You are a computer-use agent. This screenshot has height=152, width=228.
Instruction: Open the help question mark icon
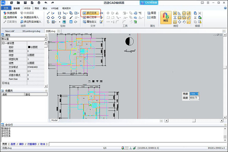point(225,8)
